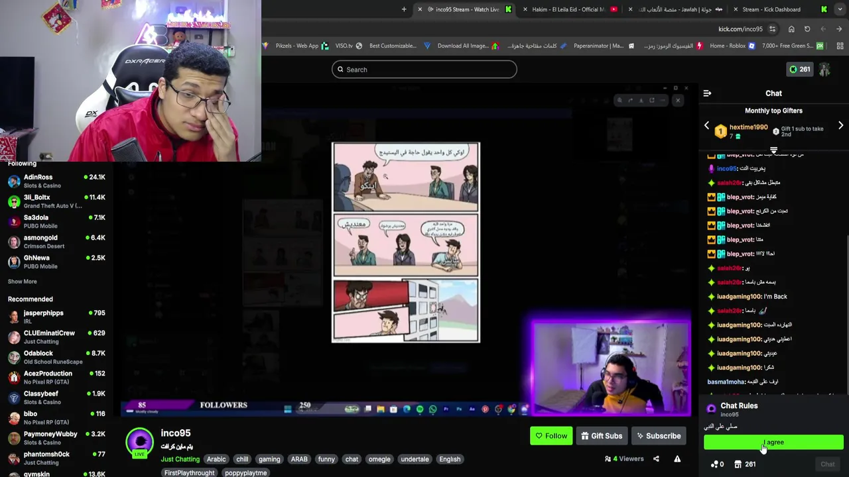
Task: Select the gaming tag
Action: coord(269,459)
